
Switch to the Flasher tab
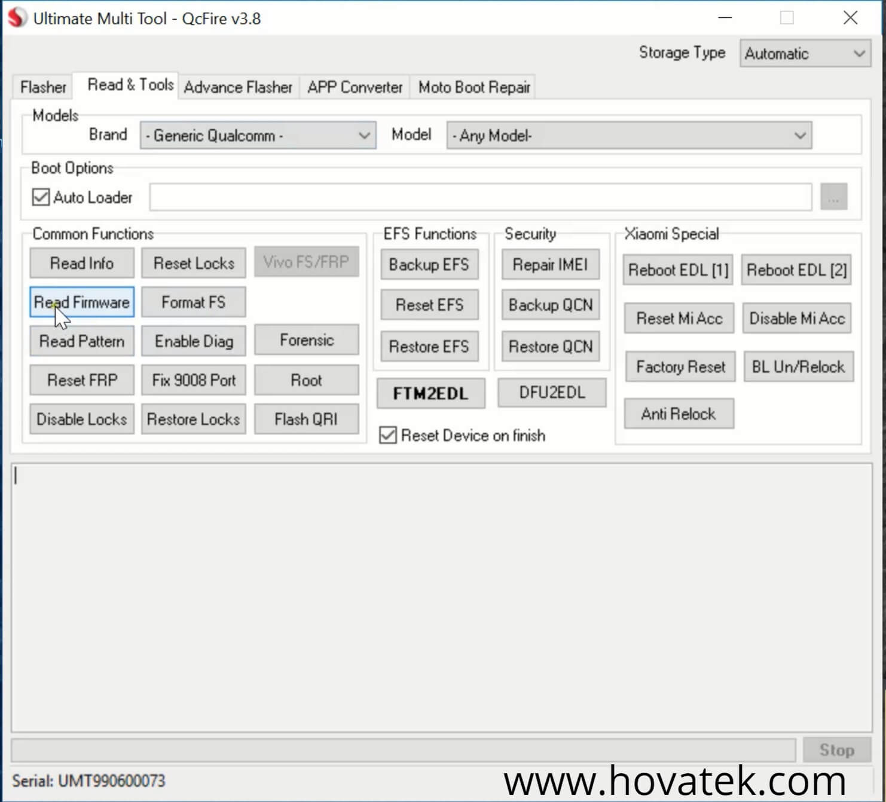pyautogui.click(x=43, y=87)
